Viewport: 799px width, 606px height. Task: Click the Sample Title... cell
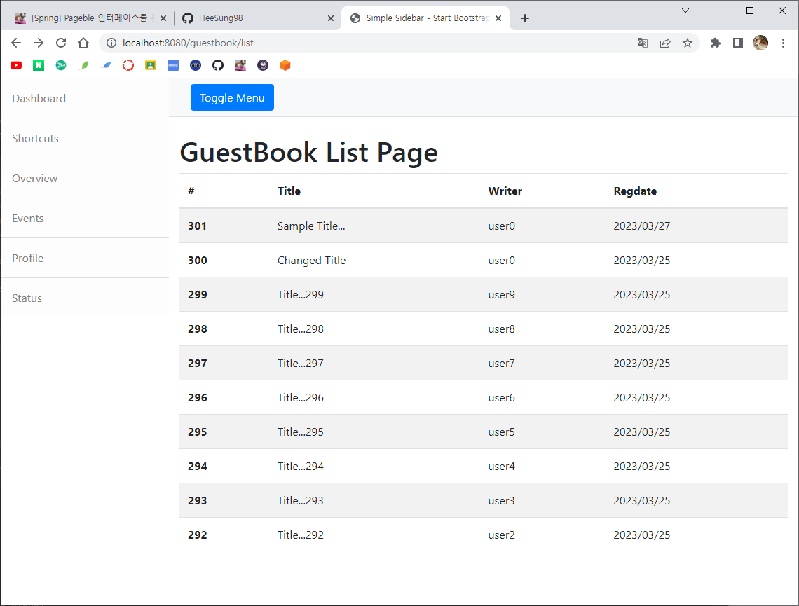(x=311, y=226)
